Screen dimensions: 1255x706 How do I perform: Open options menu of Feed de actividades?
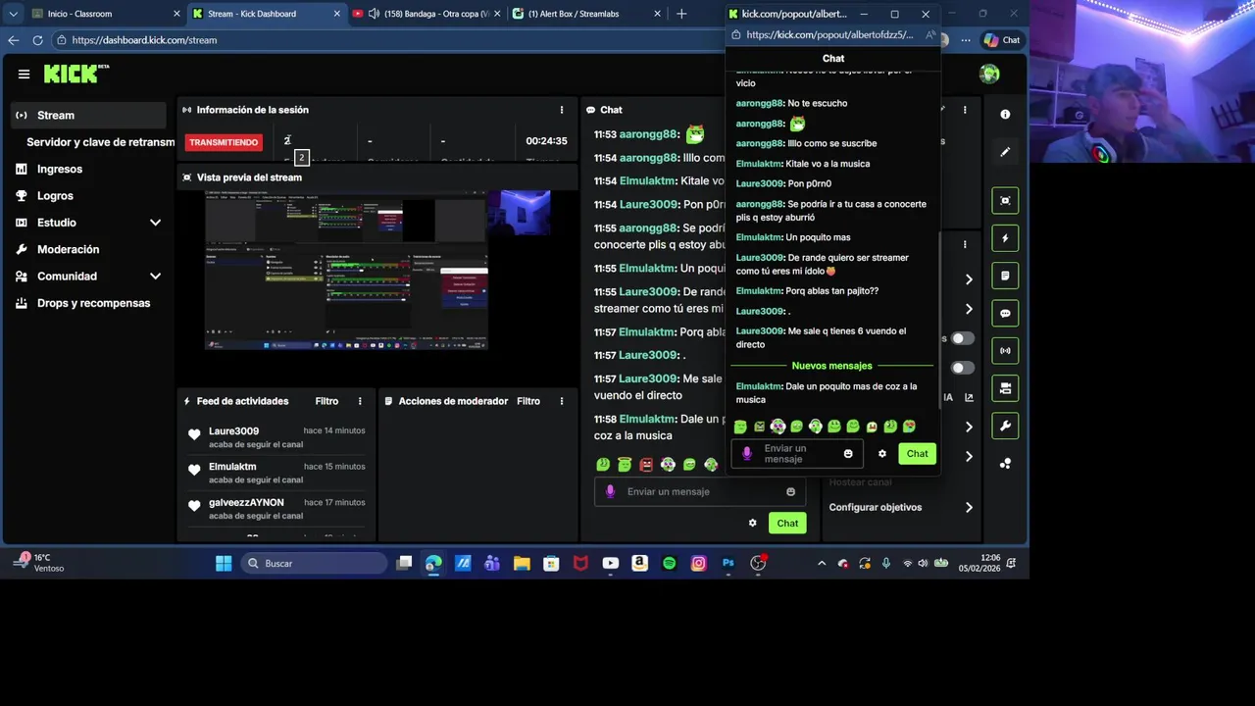(x=360, y=401)
